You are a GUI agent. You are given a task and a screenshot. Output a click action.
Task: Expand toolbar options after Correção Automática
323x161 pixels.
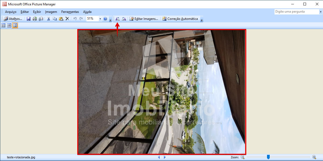pos(202,19)
